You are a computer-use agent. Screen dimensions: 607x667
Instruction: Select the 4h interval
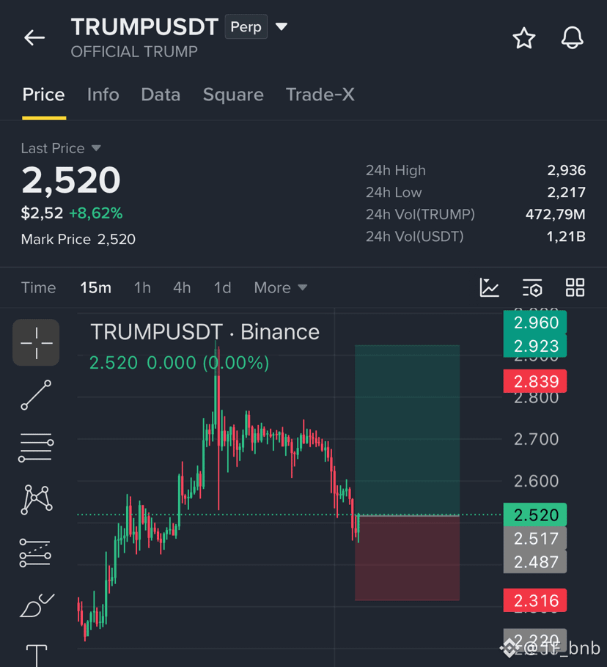tap(182, 288)
